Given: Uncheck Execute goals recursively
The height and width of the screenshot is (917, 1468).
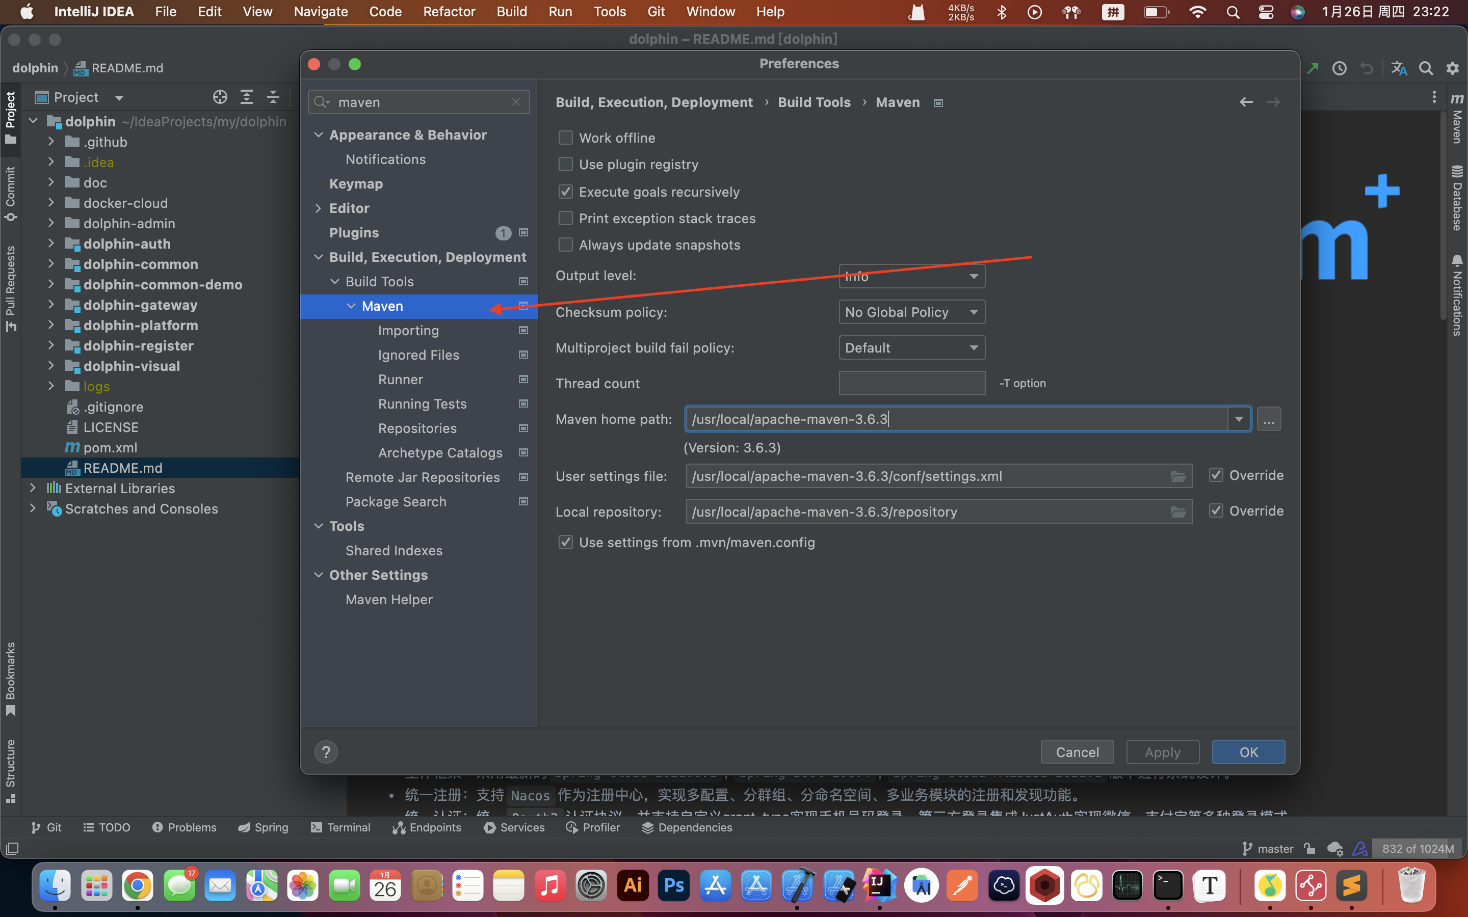Looking at the screenshot, I should [565, 192].
